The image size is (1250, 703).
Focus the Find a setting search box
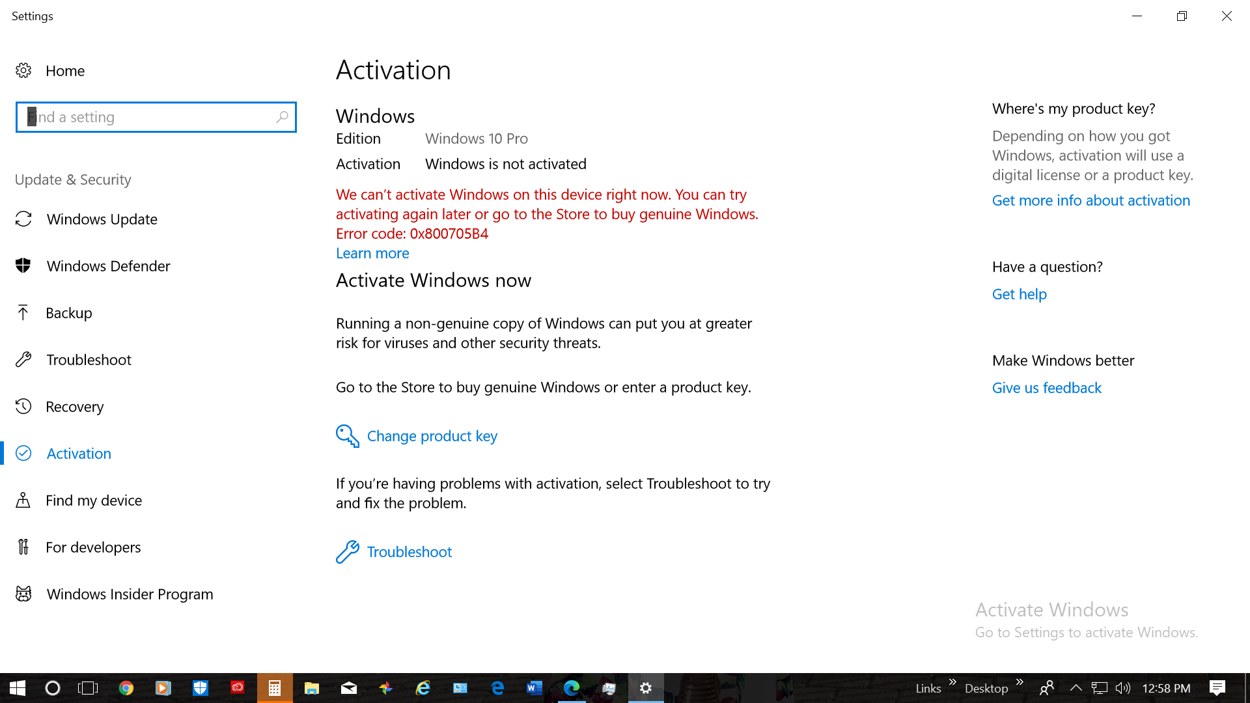156,117
